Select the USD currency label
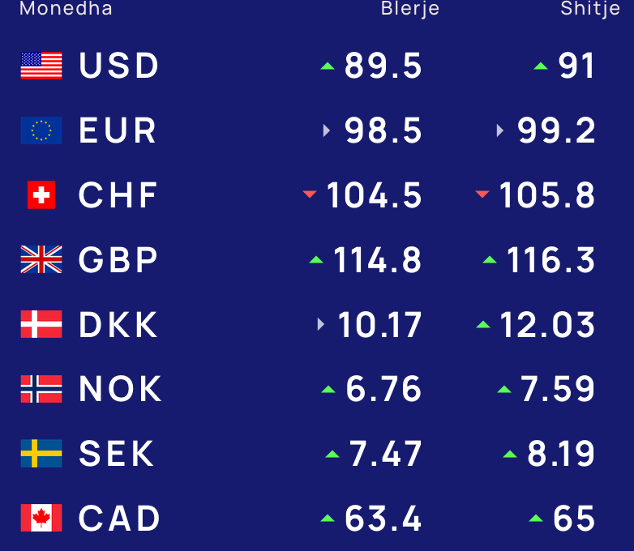Image resolution: width=634 pixels, height=551 pixels. pos(118,66)
